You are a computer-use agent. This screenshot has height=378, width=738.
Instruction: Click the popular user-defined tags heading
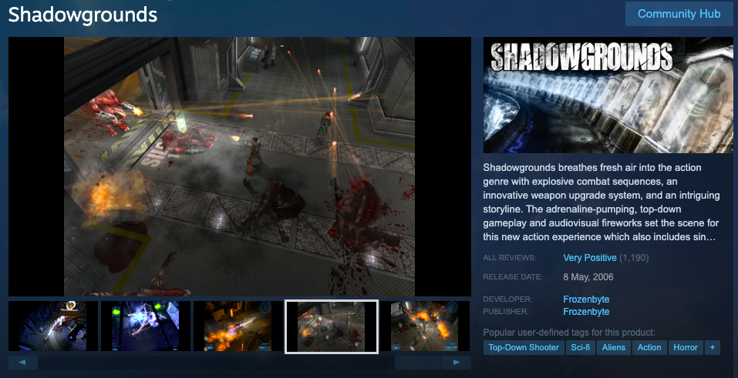tap(569, 333)
